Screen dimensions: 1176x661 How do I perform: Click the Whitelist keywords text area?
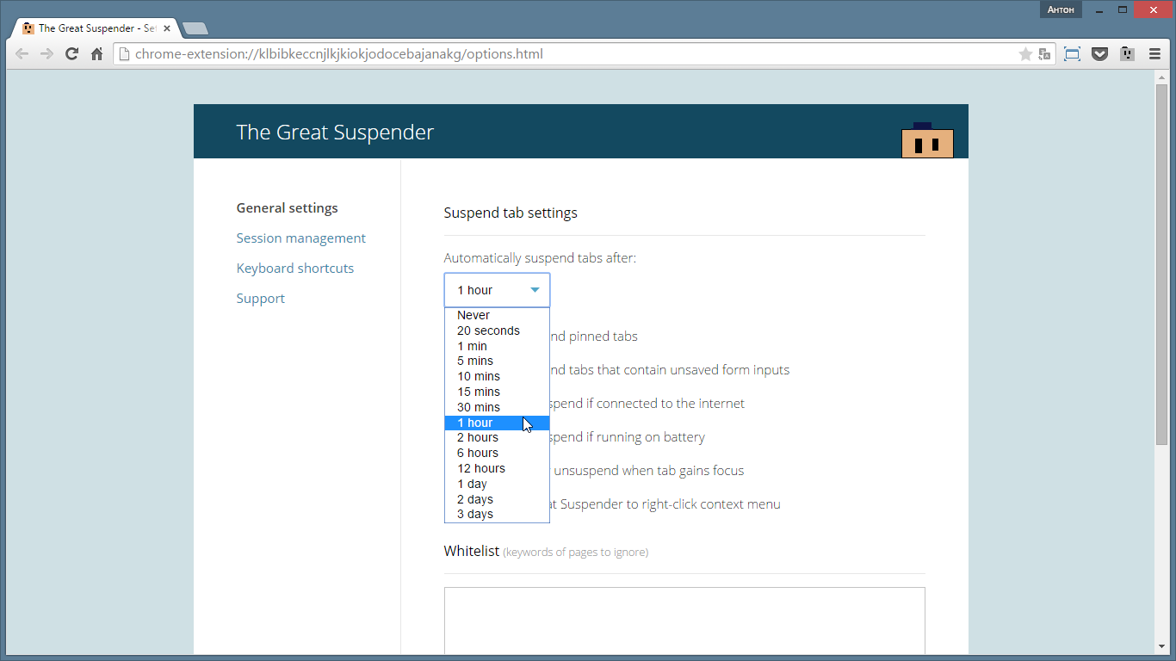pyautogui.click(x=684, y=621)
